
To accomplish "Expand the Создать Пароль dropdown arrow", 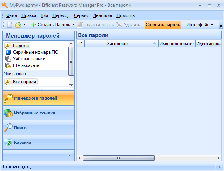I will (73, 25).
